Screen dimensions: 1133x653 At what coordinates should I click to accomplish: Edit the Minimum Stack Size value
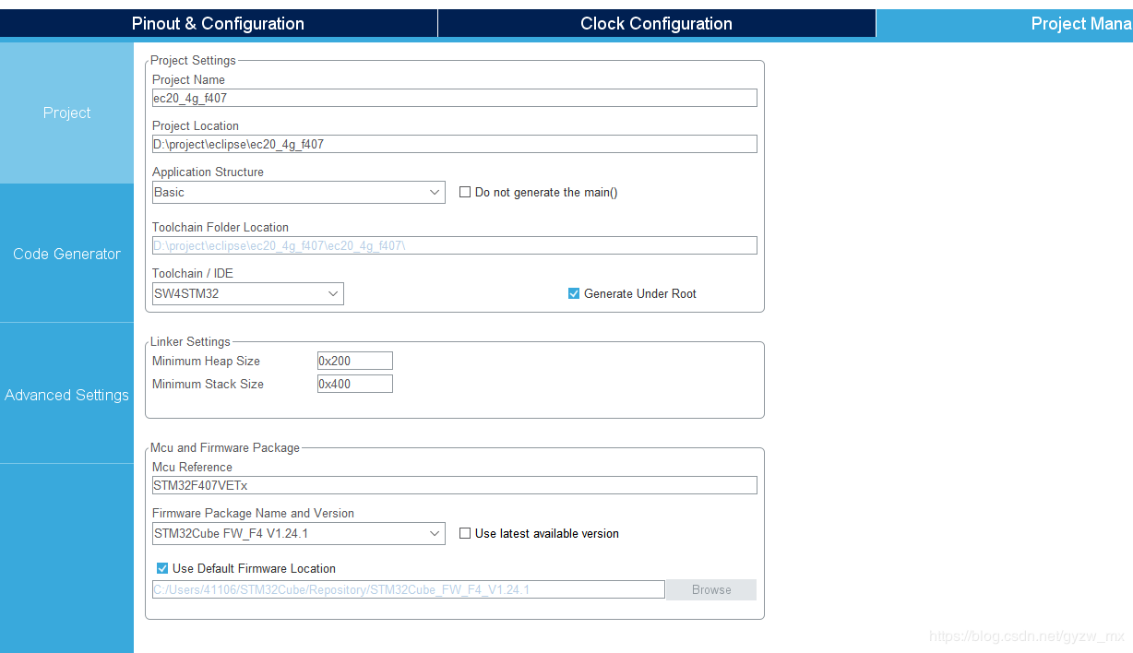pyautogui.click(x=354, y=384)
